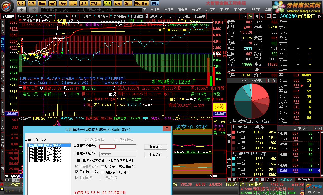
Task: Select server 正式用户电信苏州 (快36)
Action: pos(45,157)
